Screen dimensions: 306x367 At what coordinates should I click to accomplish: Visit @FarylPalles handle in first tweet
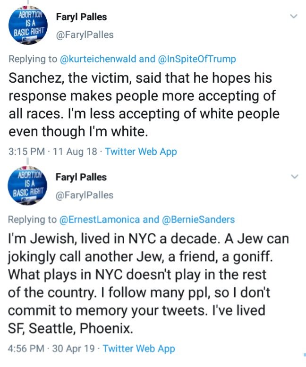(85, 35)
